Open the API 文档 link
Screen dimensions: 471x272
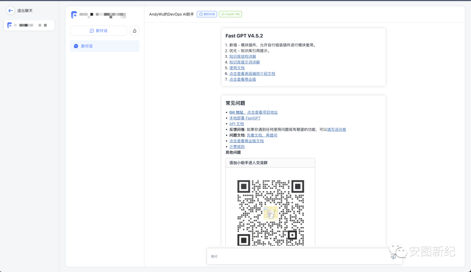coord(236,124)
